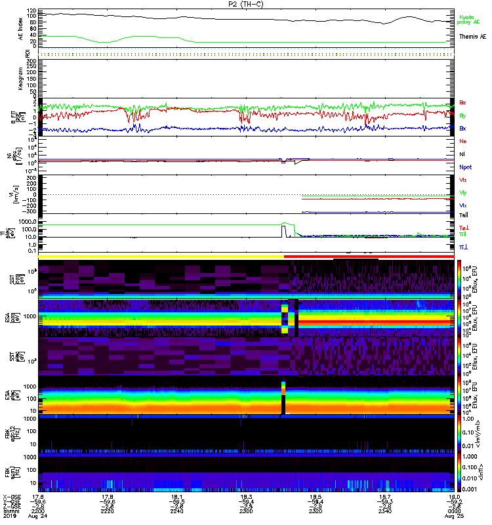Click the ESA ion spectrogram data gap
492x525 pixels.
tap(297, 318)
